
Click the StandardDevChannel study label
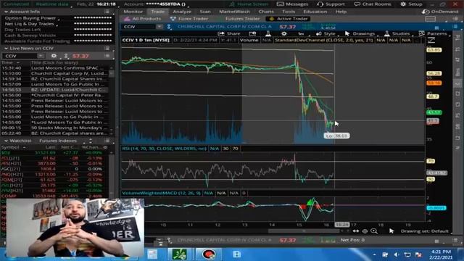pos(324,40)
